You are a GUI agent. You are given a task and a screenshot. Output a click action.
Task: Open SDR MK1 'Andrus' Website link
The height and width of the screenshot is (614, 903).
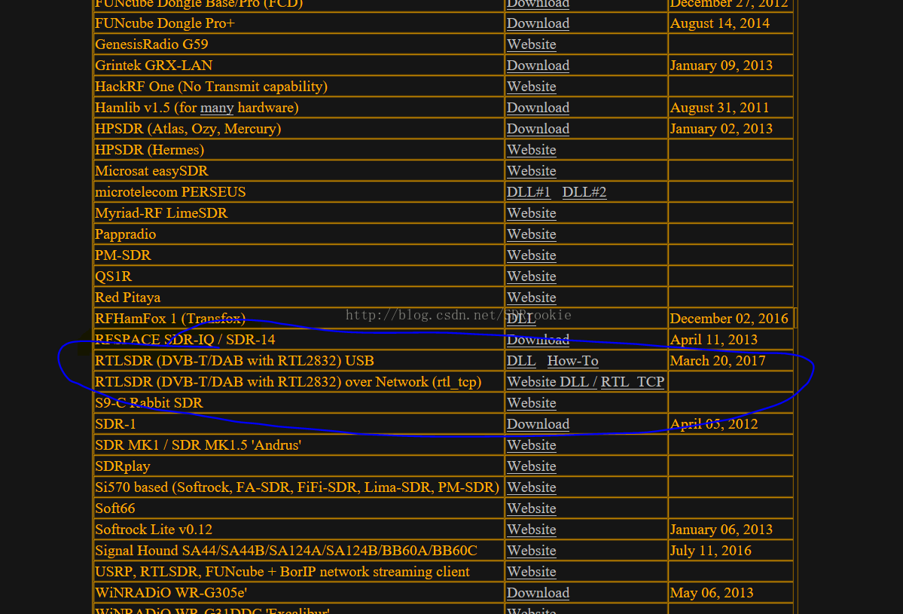(x=532, y=445)
